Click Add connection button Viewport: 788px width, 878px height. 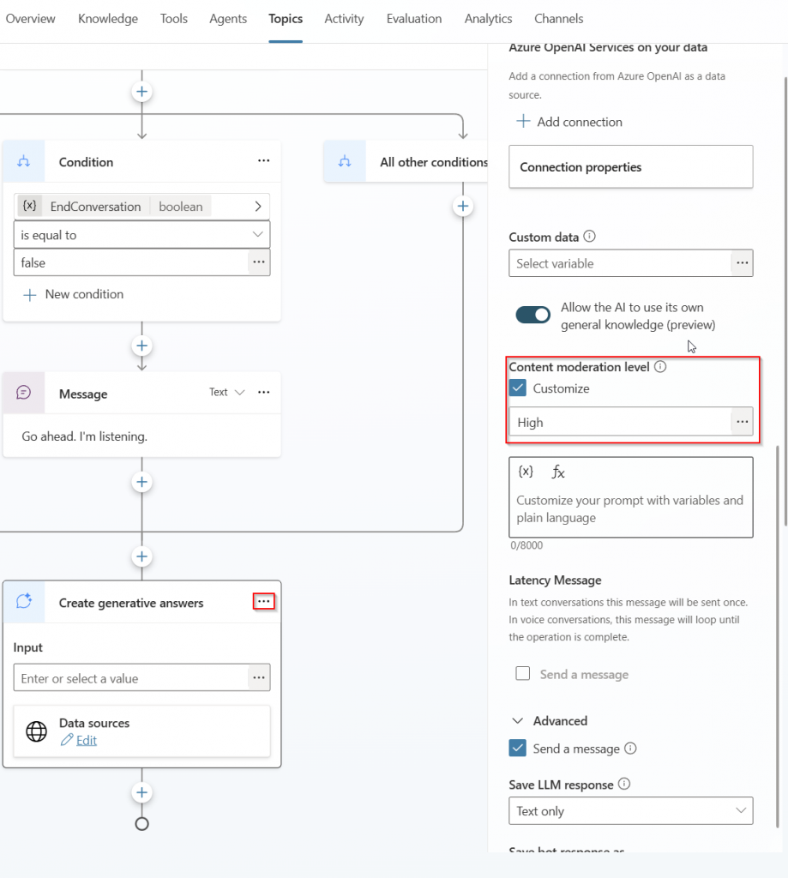point(569,122)
